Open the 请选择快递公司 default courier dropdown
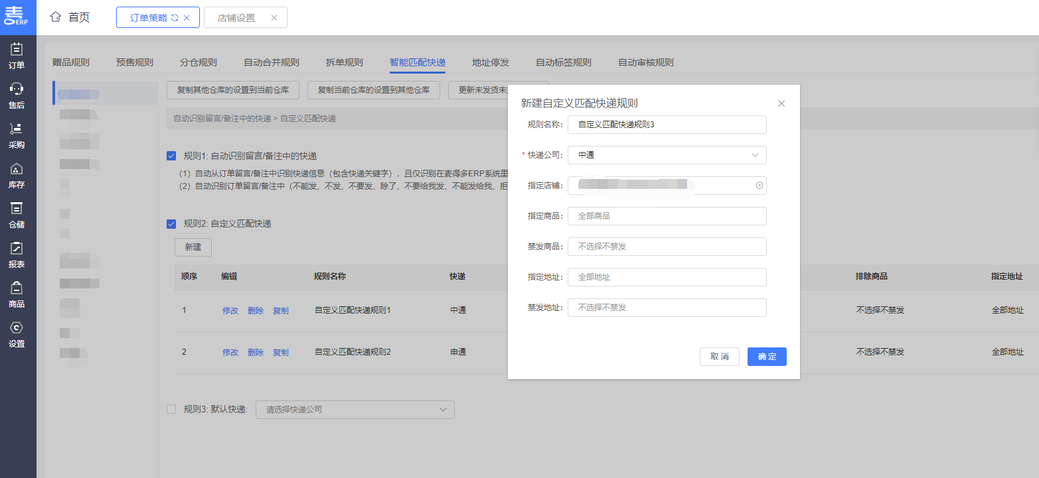The height and width of the screenshot is (478, 1039). point(355,410)
